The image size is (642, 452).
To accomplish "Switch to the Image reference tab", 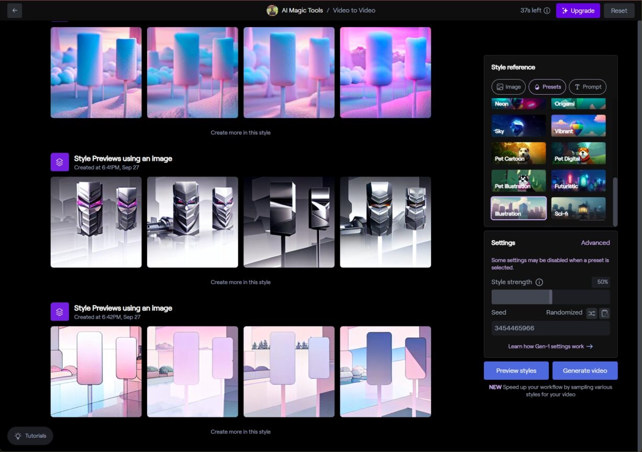I will coord(508,86).
